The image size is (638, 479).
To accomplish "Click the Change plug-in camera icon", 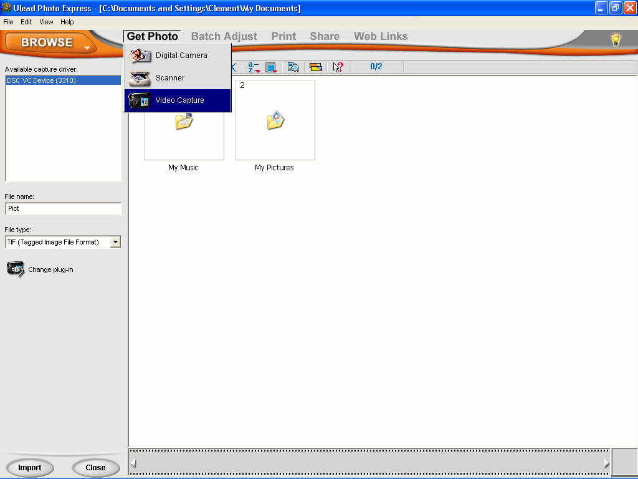I will [16, 269].
